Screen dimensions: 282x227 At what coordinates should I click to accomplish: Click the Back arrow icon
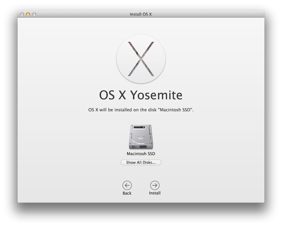click(x=127, y=185)
